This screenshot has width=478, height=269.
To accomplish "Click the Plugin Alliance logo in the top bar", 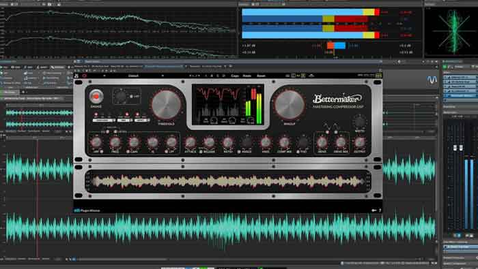I will tap(76, 76).
